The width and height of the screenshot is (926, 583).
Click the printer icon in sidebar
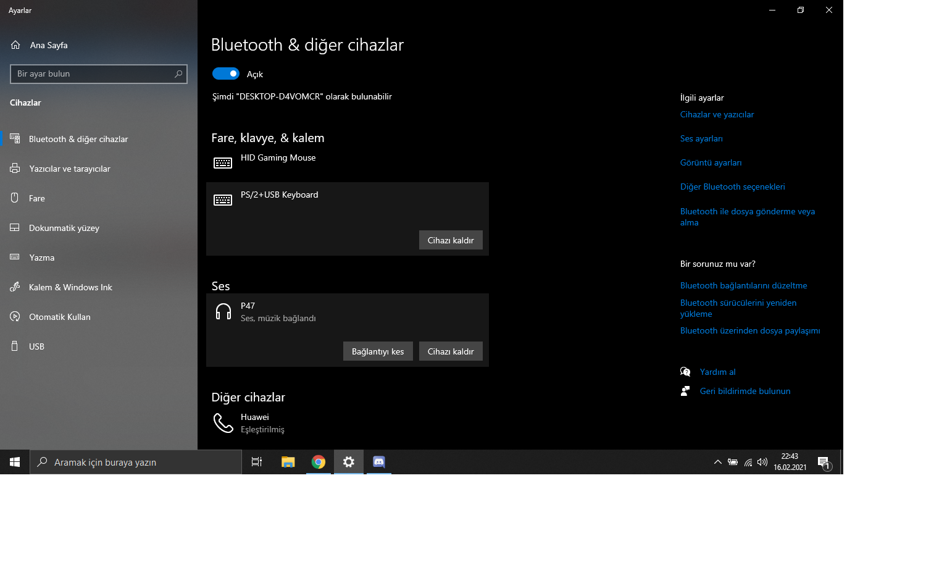[x=15, y=168]
